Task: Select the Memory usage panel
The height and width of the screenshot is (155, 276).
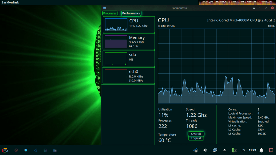Action: [x=129, y=41]
